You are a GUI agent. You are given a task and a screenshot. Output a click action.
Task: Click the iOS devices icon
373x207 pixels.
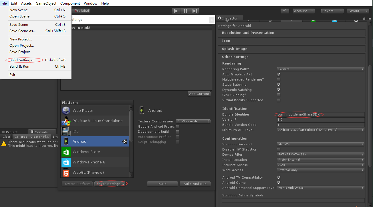[66, 131]
